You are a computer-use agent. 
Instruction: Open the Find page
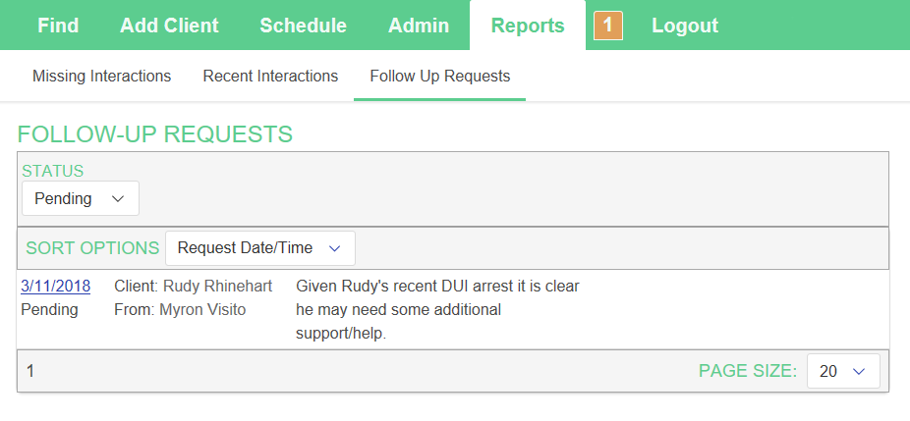[58, 26]
